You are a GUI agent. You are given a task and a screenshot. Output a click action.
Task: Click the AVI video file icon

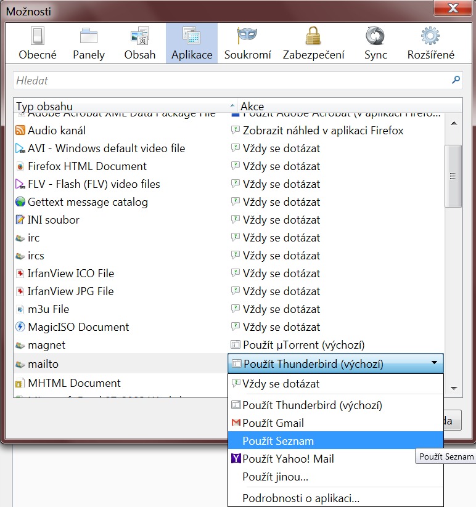click(20, 148)
